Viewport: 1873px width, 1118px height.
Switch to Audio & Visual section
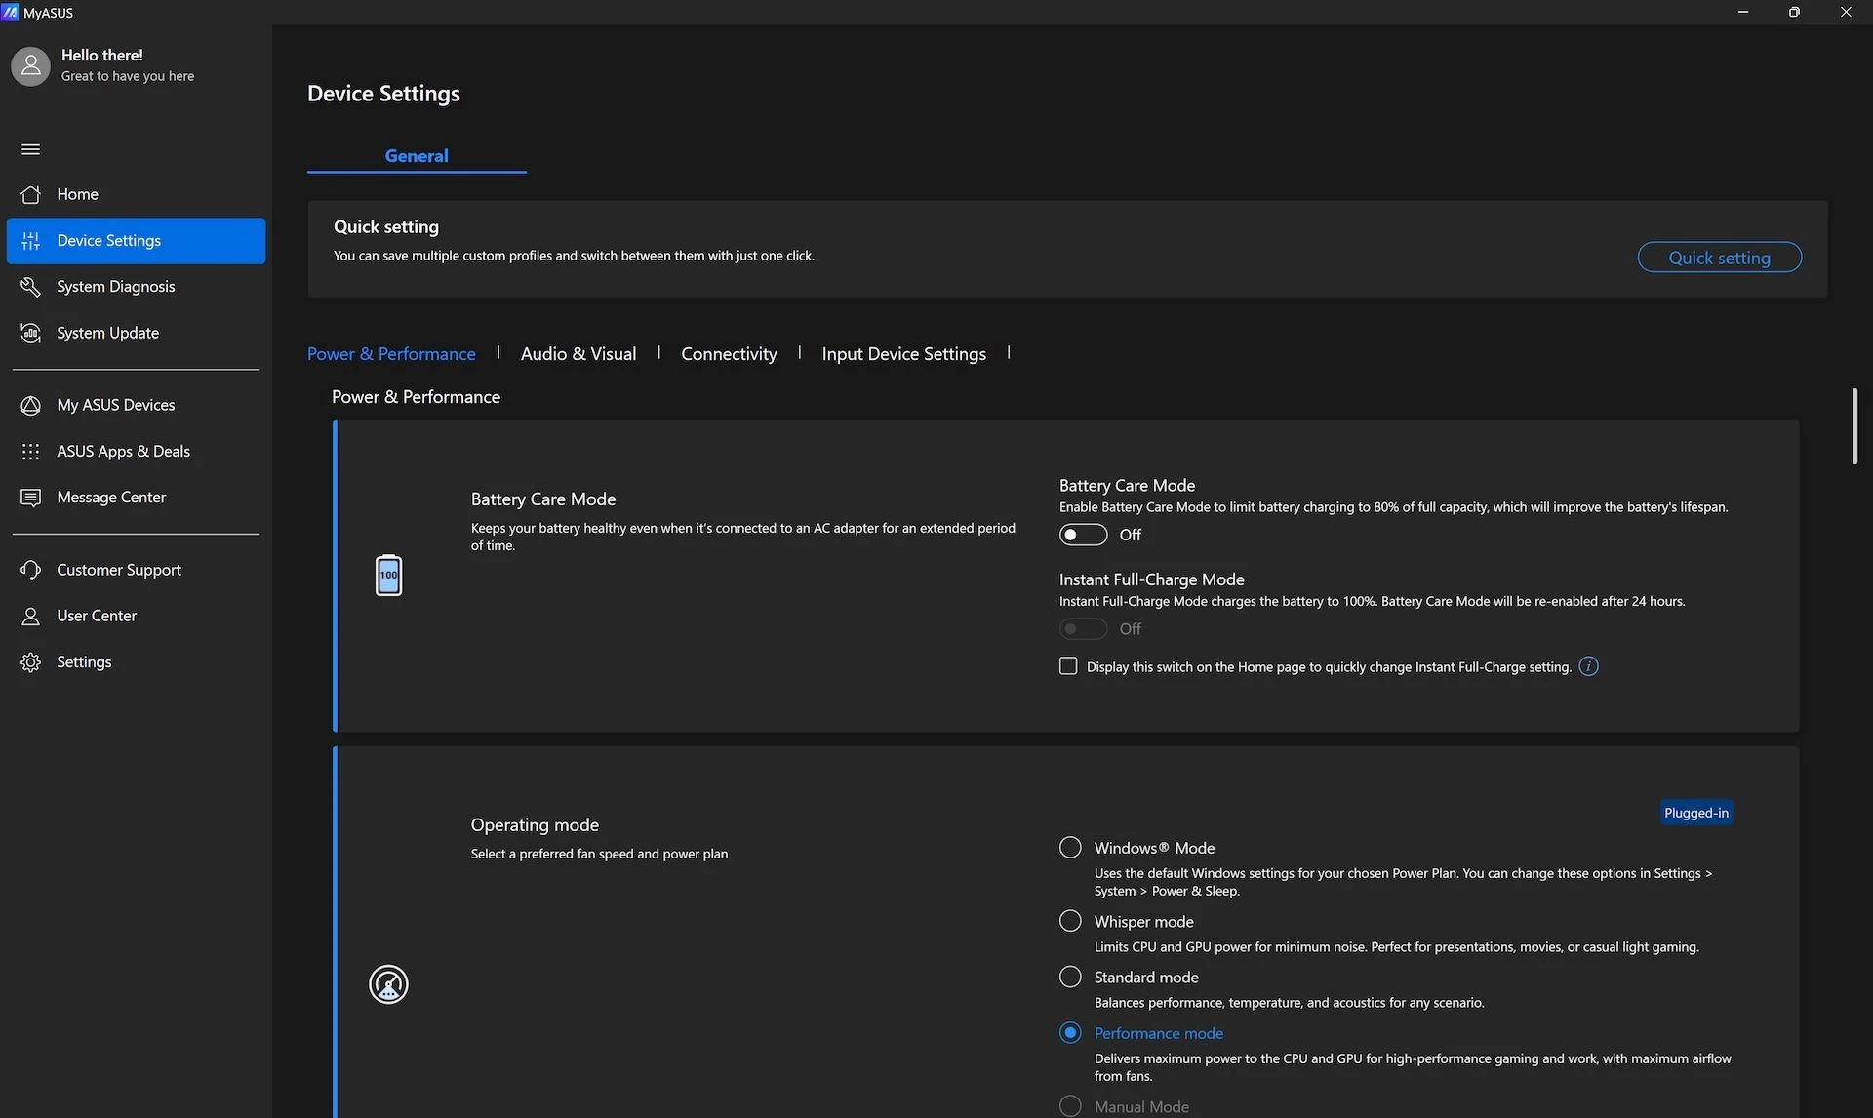pyautogui.click(x=578, y=354)
